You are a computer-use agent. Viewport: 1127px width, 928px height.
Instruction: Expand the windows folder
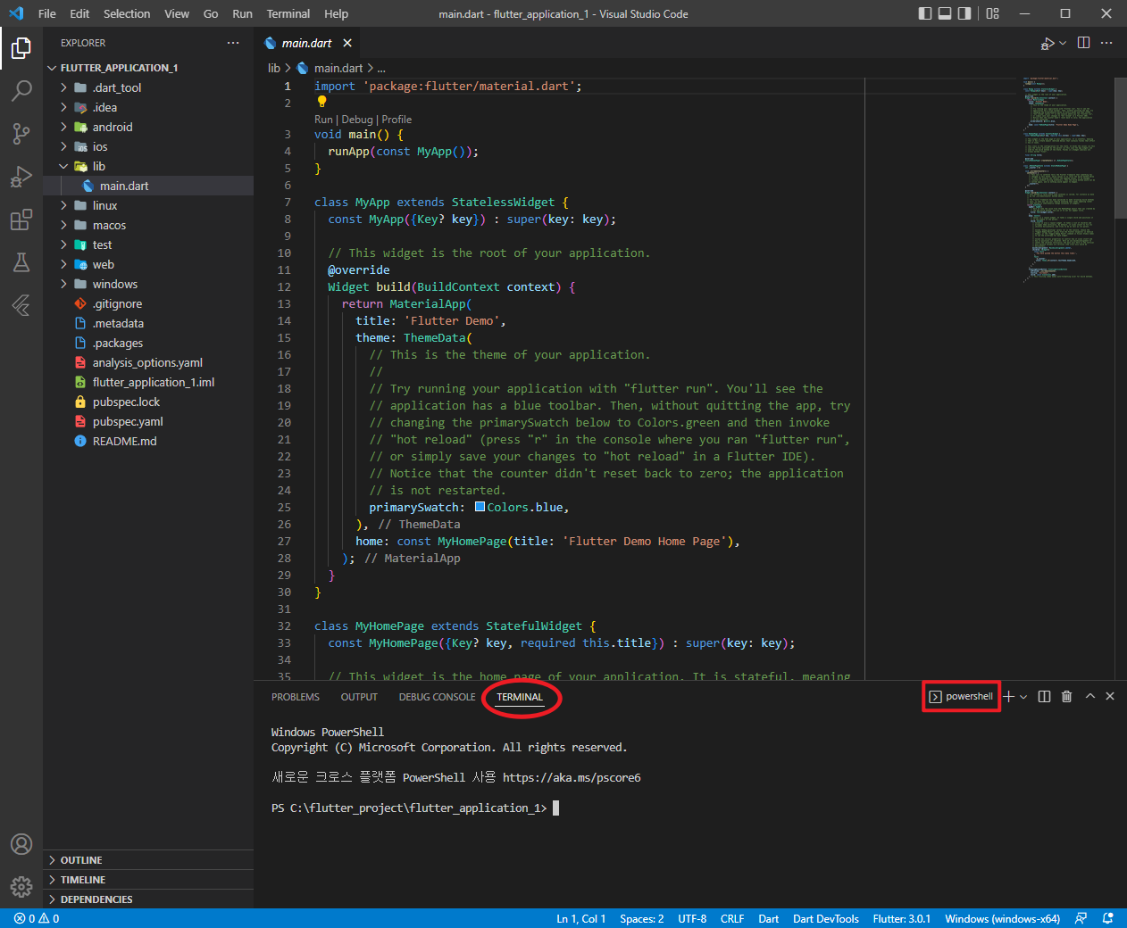click(x=63, y=284)
